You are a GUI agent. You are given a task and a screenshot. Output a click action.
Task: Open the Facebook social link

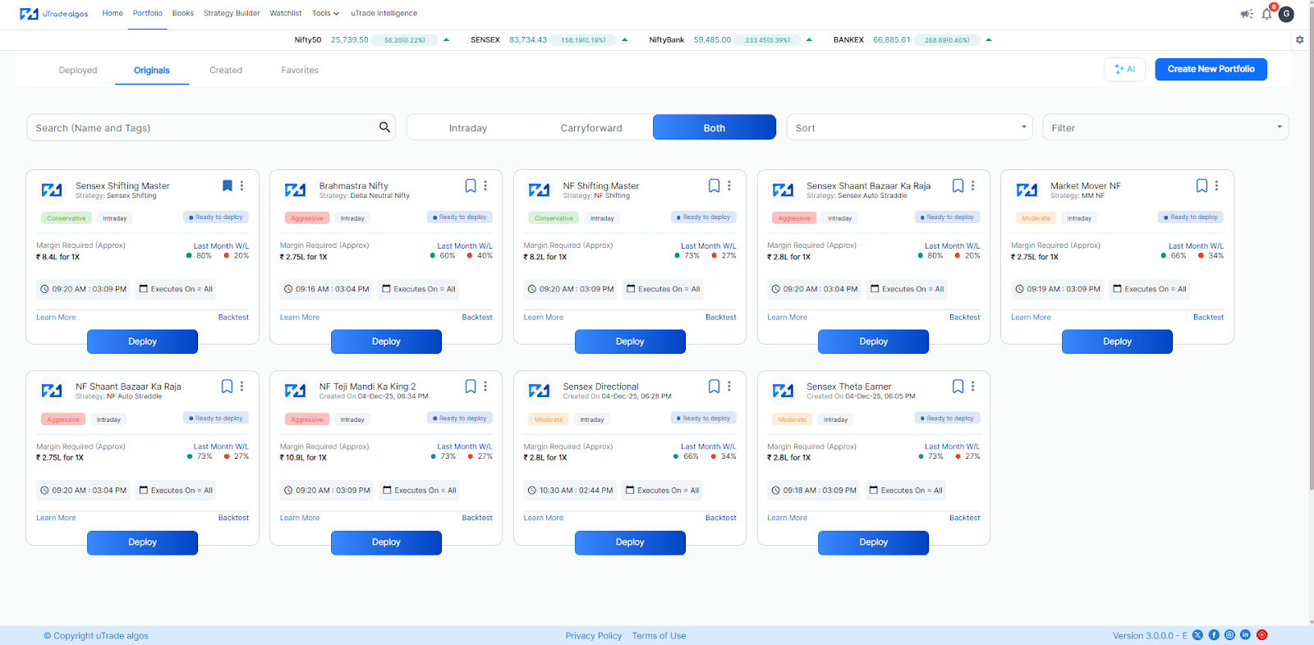(1214, 635)
